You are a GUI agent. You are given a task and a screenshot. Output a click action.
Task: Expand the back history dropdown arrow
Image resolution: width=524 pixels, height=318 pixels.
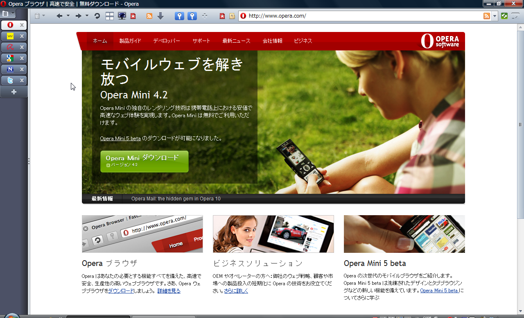tap(68, 16)
